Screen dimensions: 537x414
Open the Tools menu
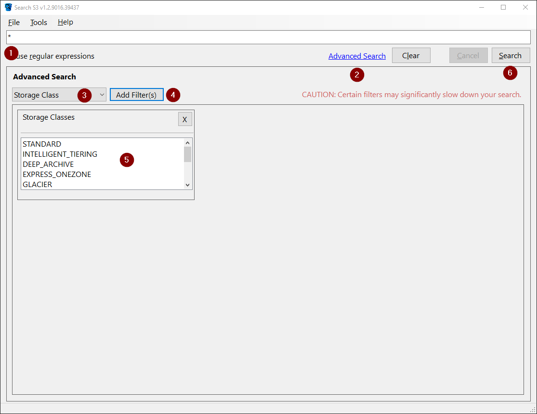(x=39, y=22)
